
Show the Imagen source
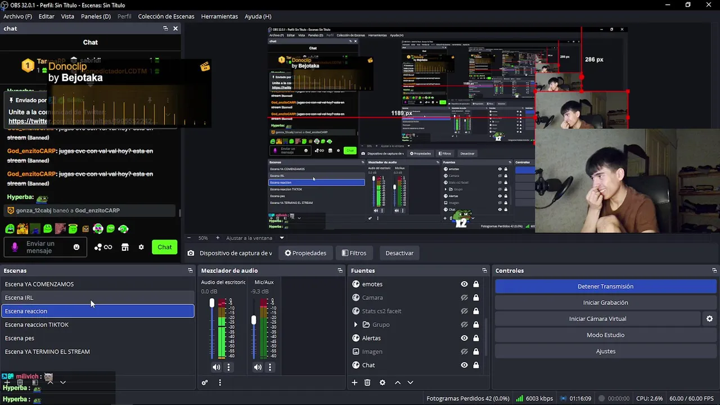[464, 352]
